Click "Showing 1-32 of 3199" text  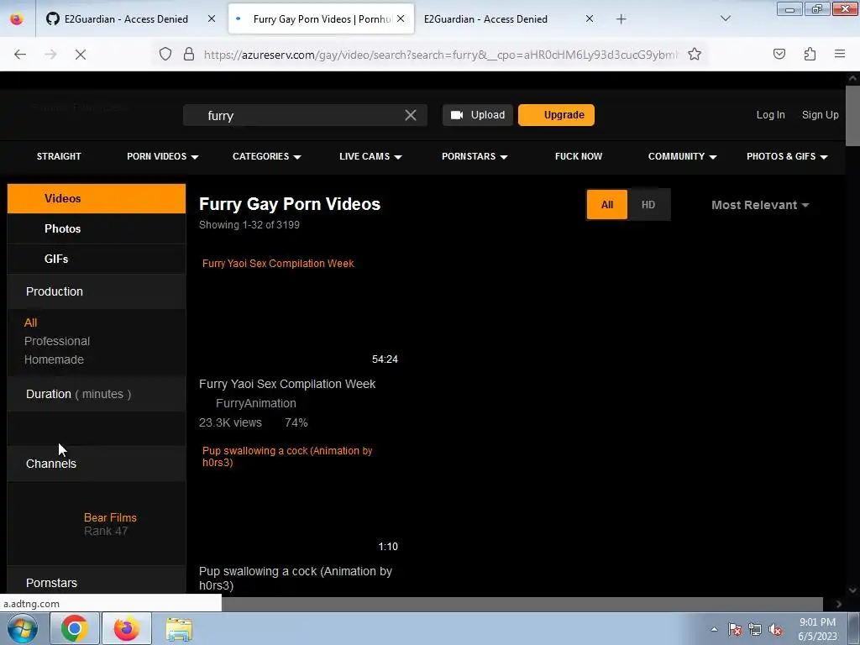(249, 225)
